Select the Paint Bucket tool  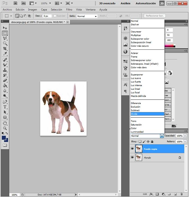[5, 86]
